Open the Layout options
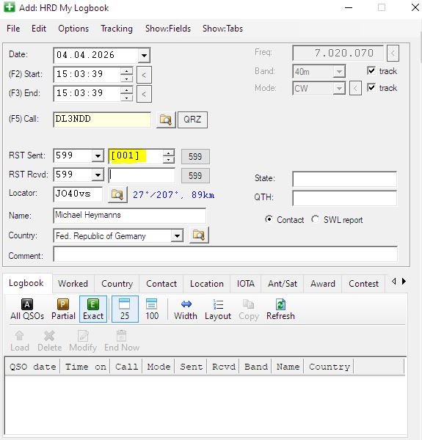Screen dimensions: 422x440 [218, 309]
